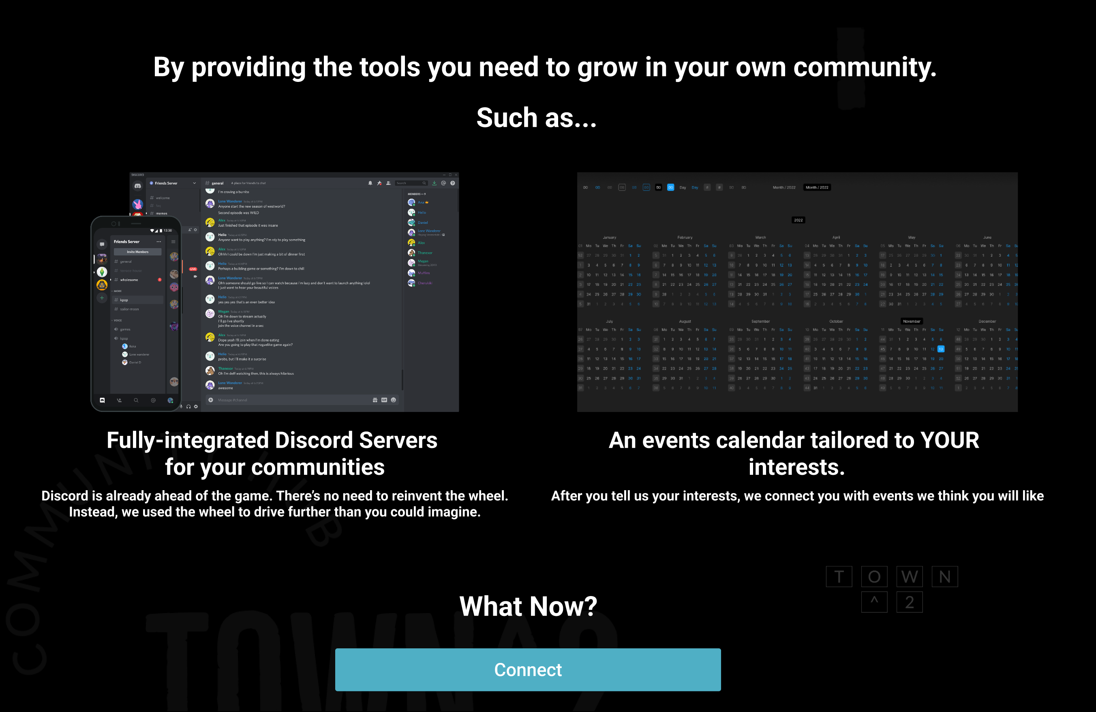Screen dimensions: 1096x712
Task: Toggle the Day view button in calendar toolbar
Action: pyautogui.click(x=683, y=187)
